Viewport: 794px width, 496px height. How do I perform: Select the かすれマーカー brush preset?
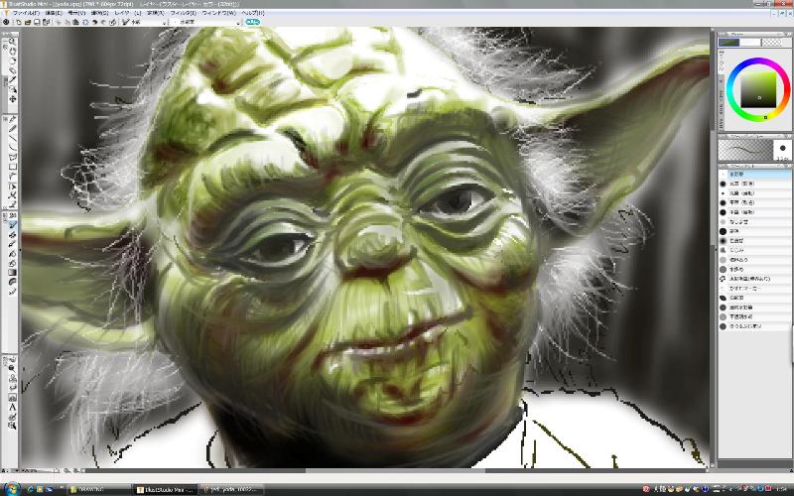pyautogui.click(x=754, y=288)
